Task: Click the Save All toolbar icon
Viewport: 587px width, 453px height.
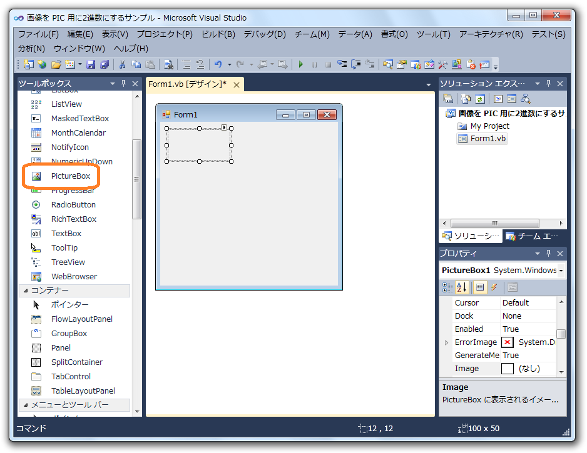Action: pos(105,64)
